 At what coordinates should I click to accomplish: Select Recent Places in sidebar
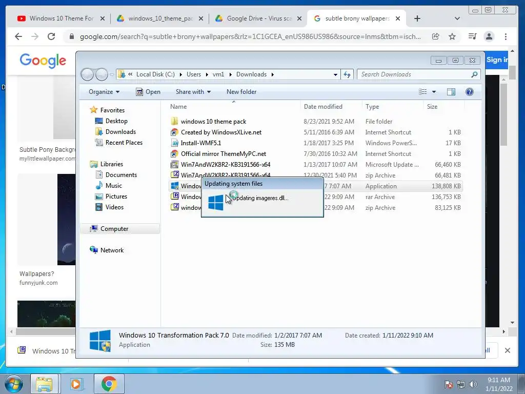[119, 143]
